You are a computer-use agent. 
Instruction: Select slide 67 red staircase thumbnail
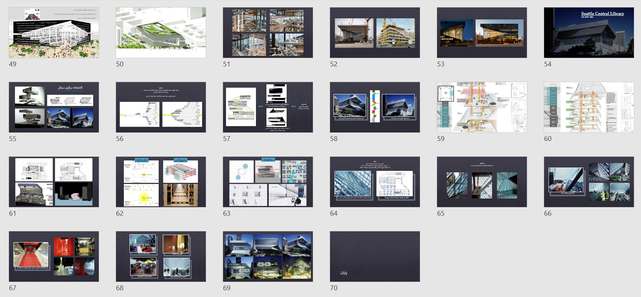point(54,256)
